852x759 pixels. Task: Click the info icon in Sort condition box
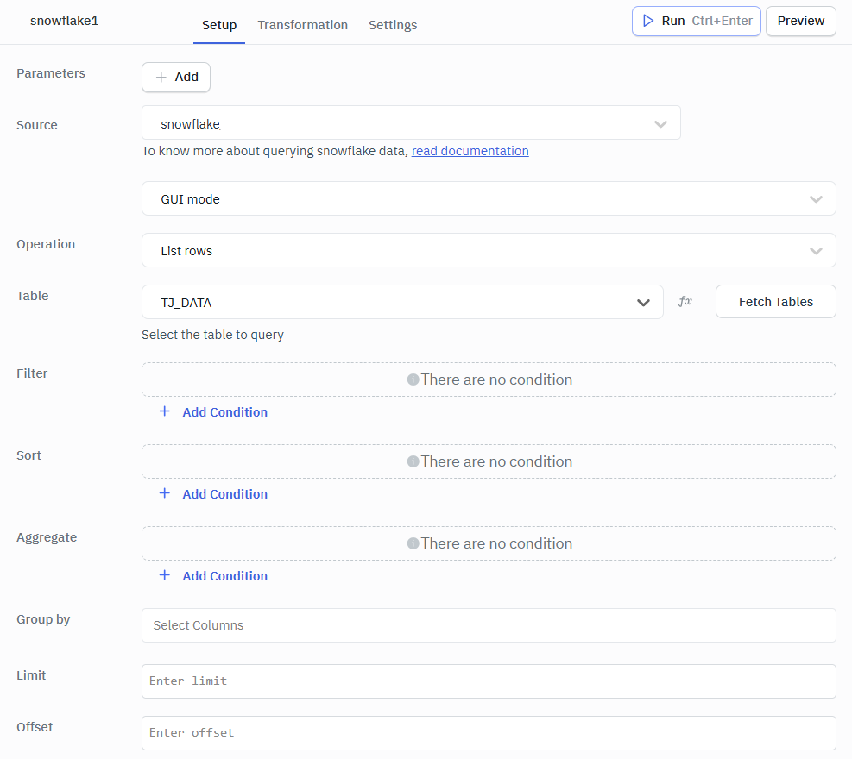click(413, 461)
